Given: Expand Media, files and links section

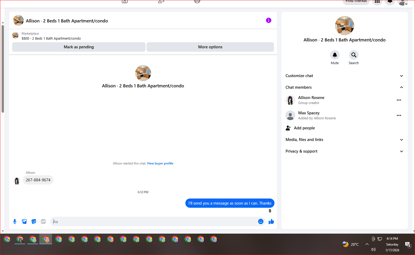Looking at the screenshot, I should coord(344,140).
